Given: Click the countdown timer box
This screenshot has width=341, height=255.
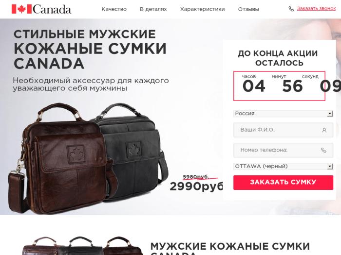Looking at the screenshot, I should pyautogui.click(x=280, y=86).
